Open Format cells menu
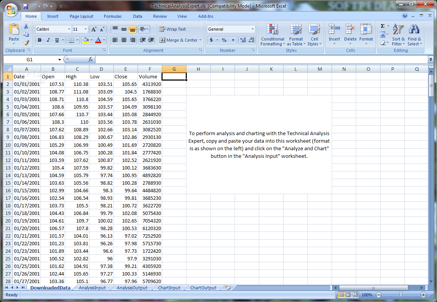Screen dimensions: 437x302 (366, 34)
